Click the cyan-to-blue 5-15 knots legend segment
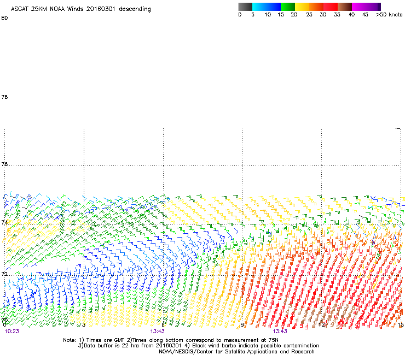This screenshot has height=355, width=405. tap(267, 7)
